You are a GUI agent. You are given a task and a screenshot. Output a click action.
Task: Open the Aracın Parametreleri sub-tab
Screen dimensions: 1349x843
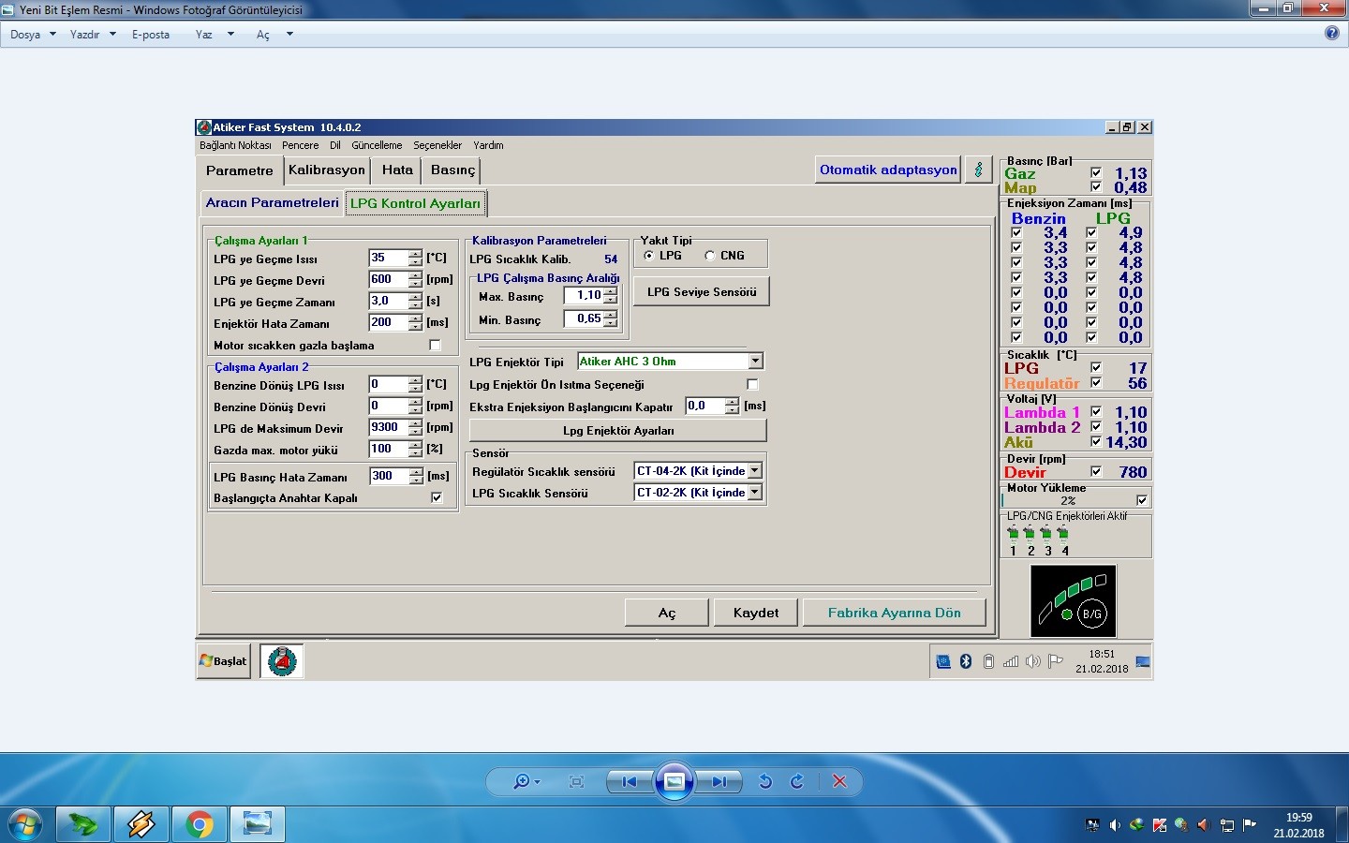click(x=273, y=202)
